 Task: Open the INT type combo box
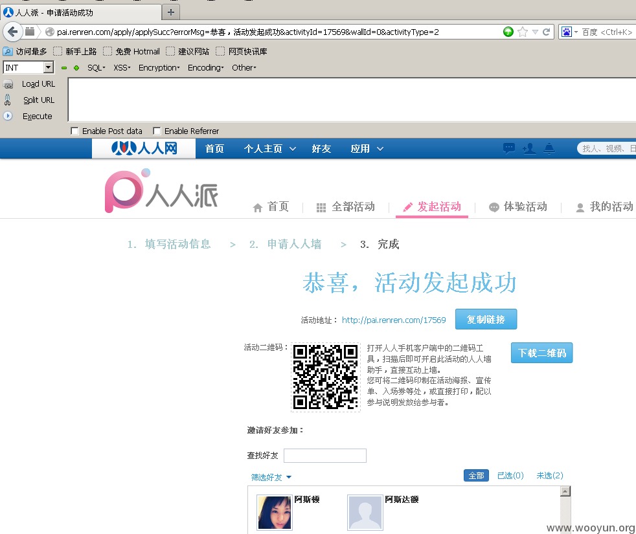click(x=28, y=67)
